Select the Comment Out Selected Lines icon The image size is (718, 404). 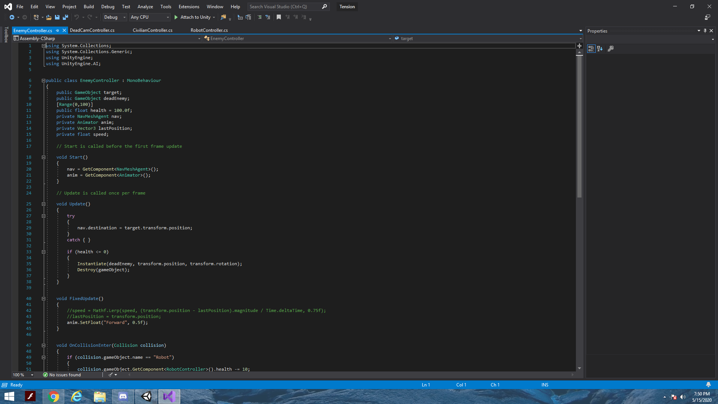click(260, 17)
